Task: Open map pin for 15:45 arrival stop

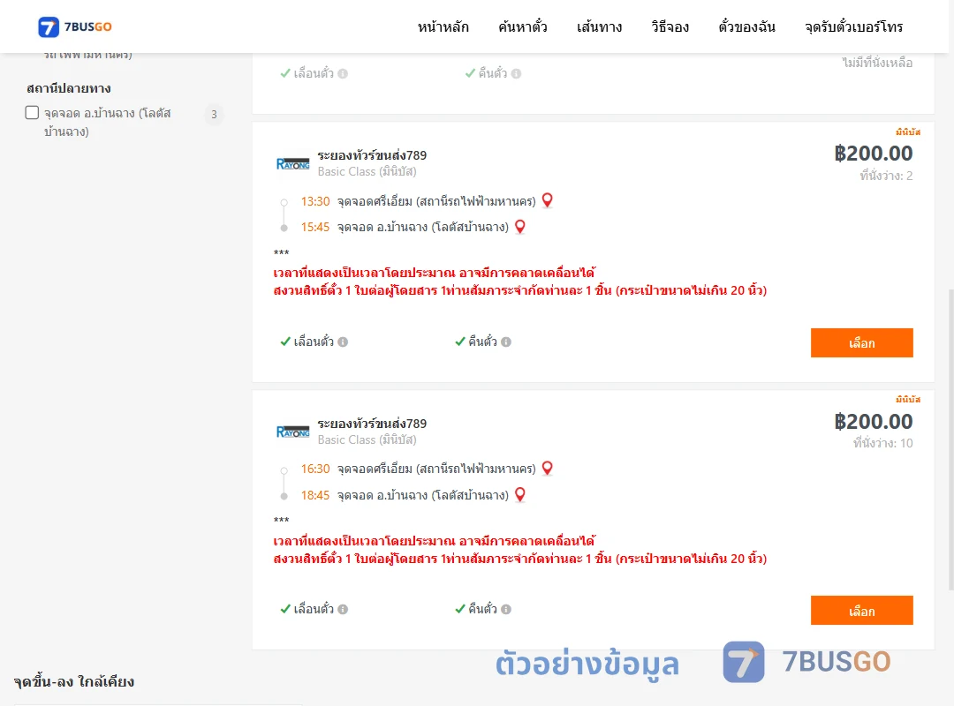Action: 519,227
